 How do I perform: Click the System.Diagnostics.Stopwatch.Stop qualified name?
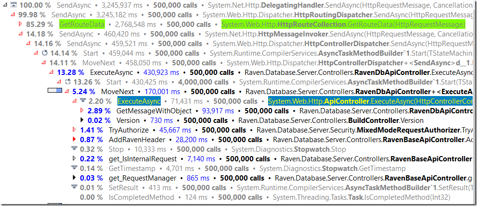pyautogui.click(x=289, y=149)
